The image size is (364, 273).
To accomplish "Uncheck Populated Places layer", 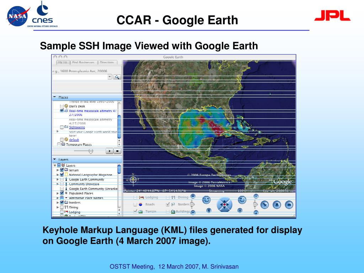I will [62, 193].
